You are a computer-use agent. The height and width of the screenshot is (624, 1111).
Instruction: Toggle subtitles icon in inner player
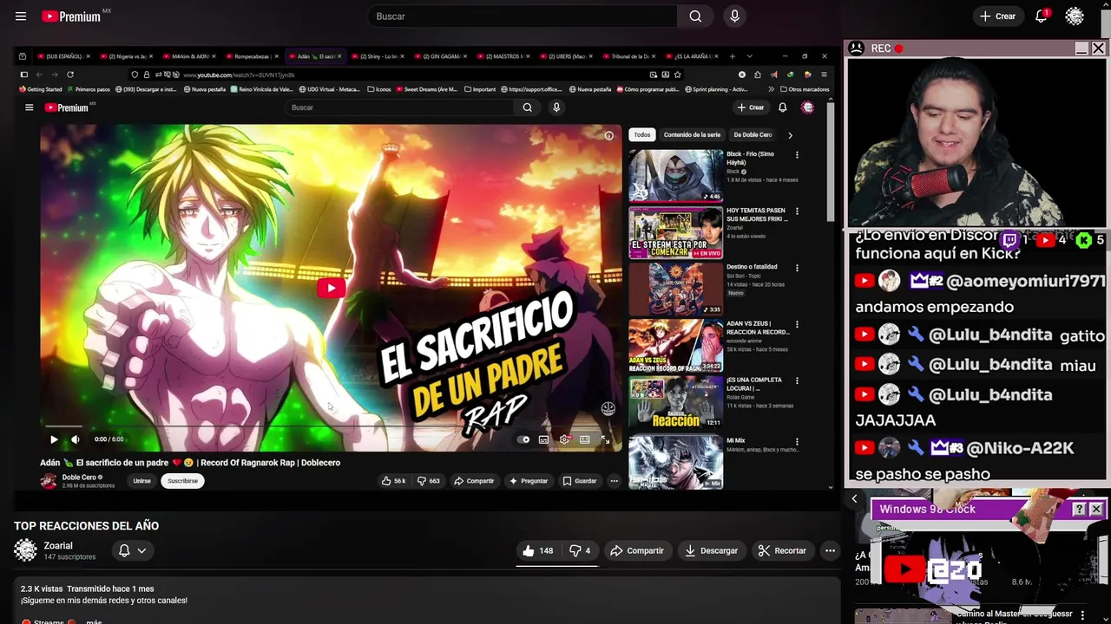click(x=543, y=439)
